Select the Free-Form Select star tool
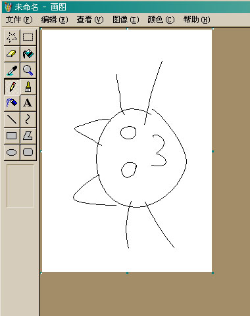Viewport: 250px width, 316px height. tap(12, 37)
